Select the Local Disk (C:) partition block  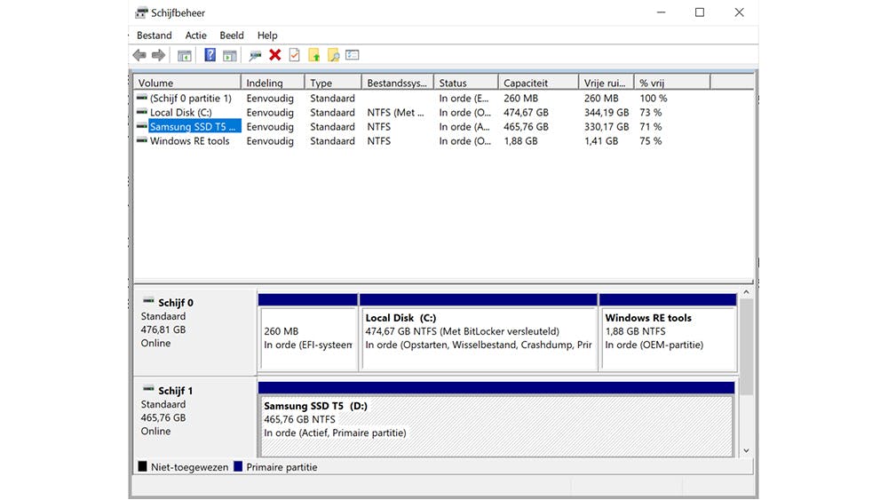point(479,337)
